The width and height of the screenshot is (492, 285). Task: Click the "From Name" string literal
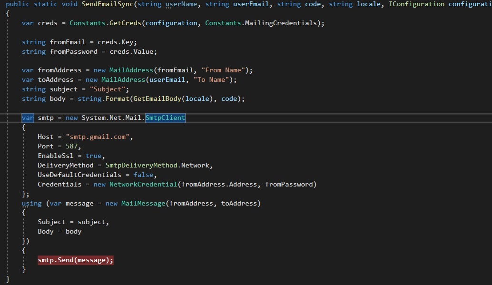pyautogui.click(x=223, y=70)
